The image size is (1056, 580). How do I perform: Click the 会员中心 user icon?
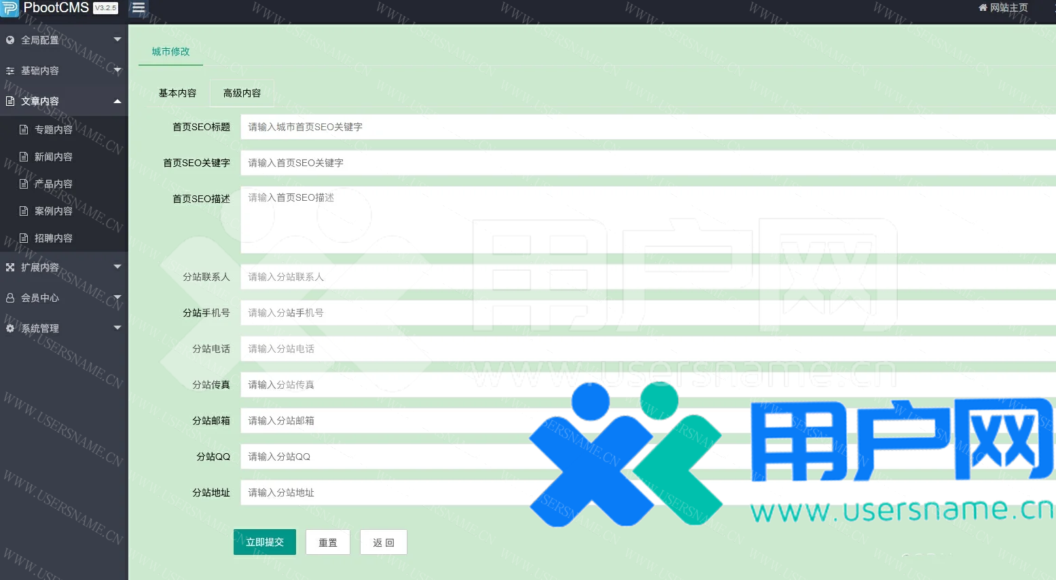10,298
